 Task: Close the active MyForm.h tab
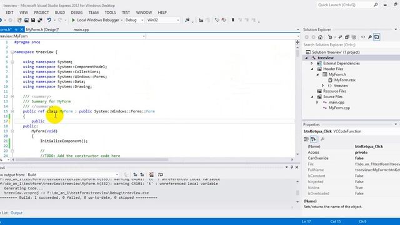point(22,29)
